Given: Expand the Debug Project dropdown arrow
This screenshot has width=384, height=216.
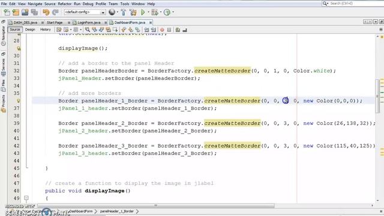Looking at the screenshot, I should (x=160, y=12).
